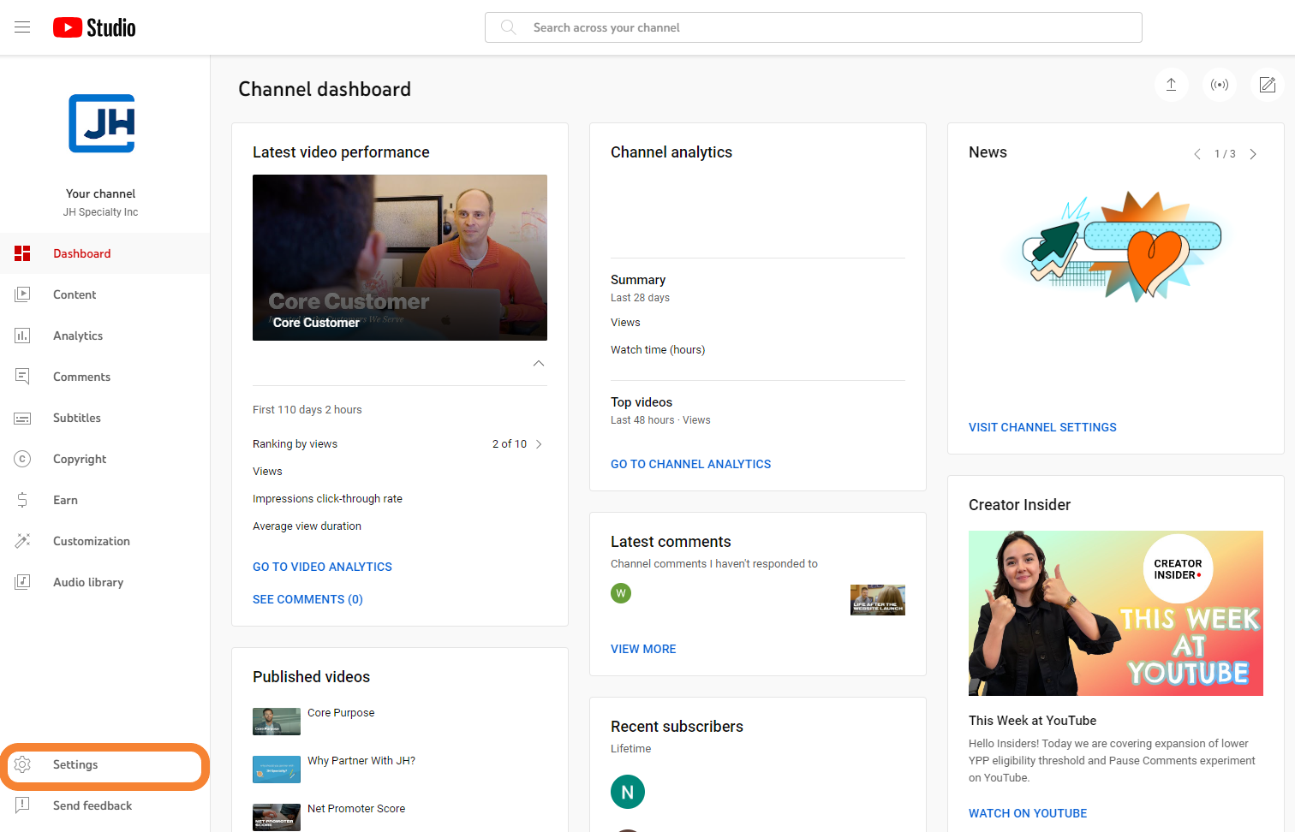Viewport: 1295px width, 832px height.
Task: Click the Core Purpose video title
Action: (341, 713)
